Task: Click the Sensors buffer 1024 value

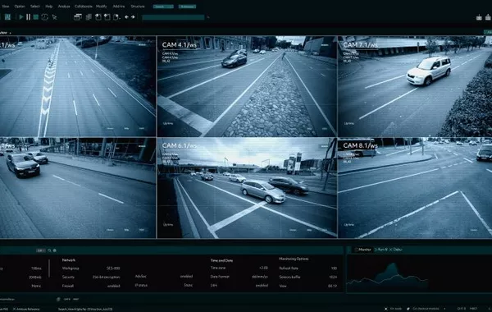Action: coord(333,278)
